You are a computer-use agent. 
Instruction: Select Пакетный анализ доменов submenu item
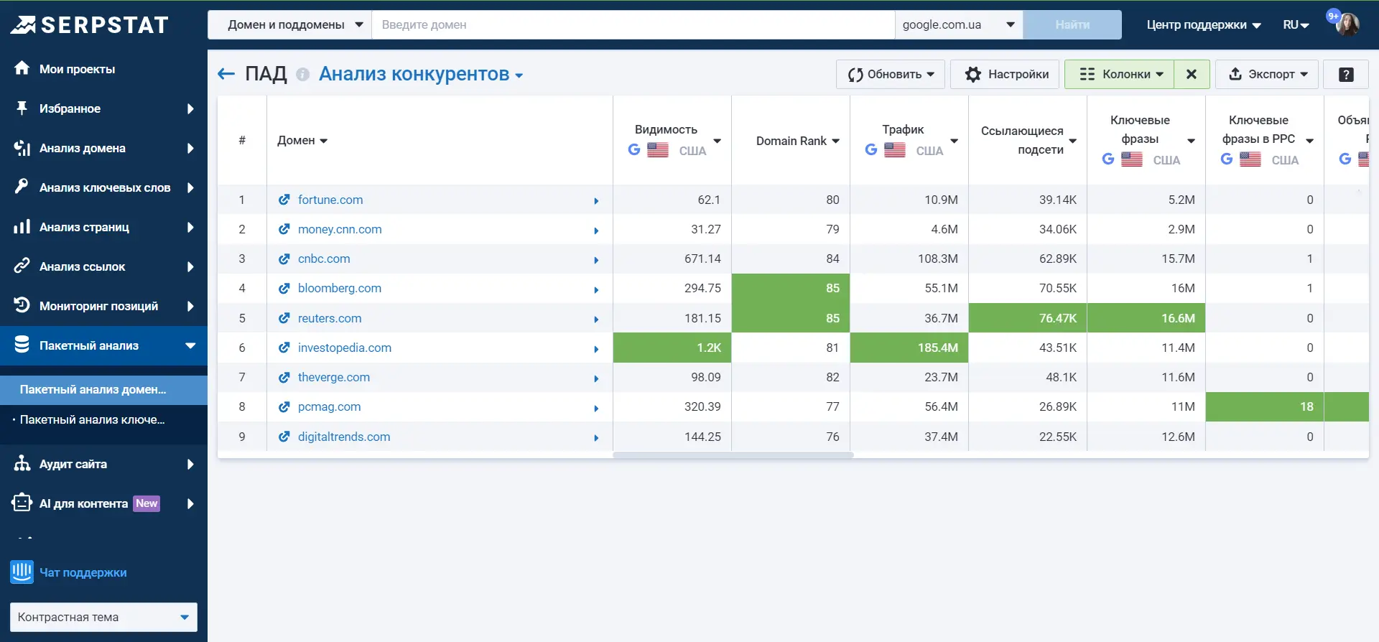[x=103, y=389]
